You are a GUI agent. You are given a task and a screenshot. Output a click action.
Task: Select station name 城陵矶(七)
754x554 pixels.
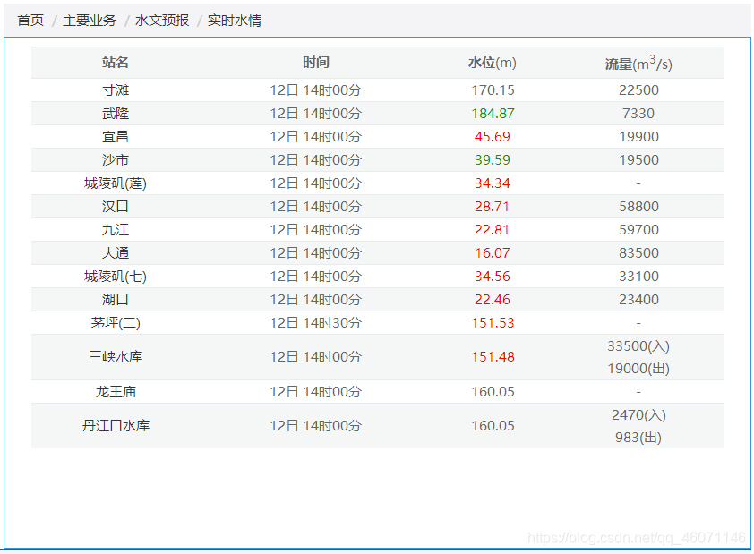pos(116,277)
